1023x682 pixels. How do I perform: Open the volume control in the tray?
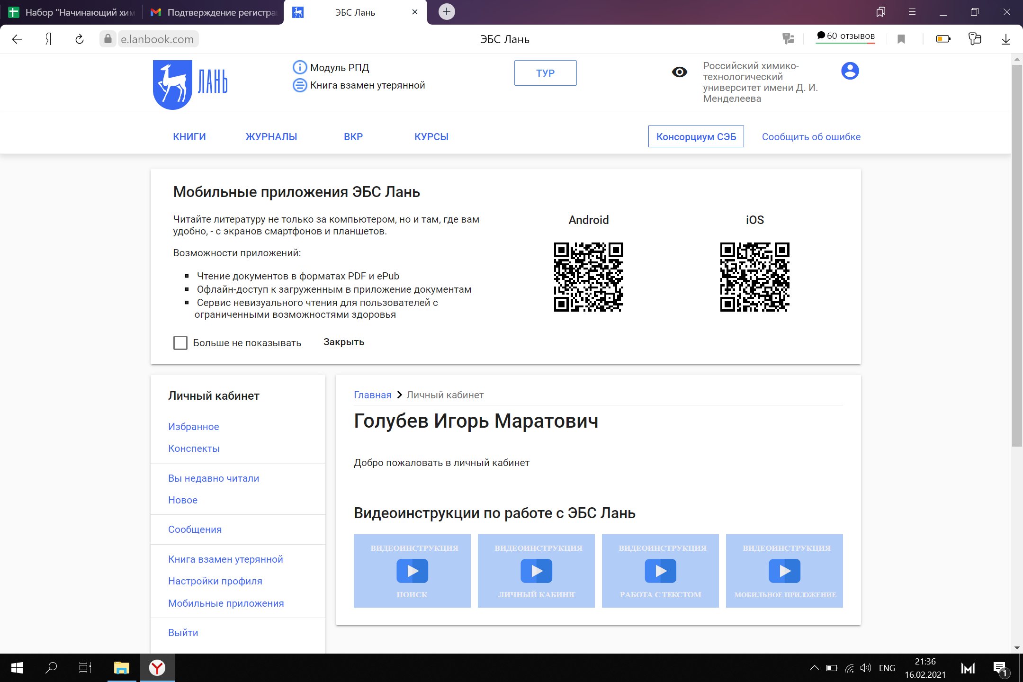coord(866,668)
